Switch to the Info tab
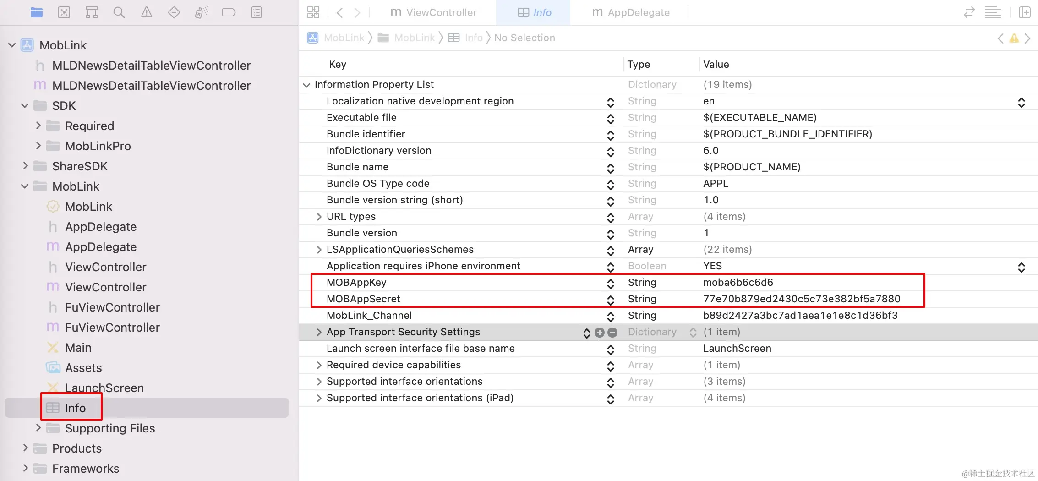The height and width of the screenshot is (481, 1038). click(x=534, y=12)
